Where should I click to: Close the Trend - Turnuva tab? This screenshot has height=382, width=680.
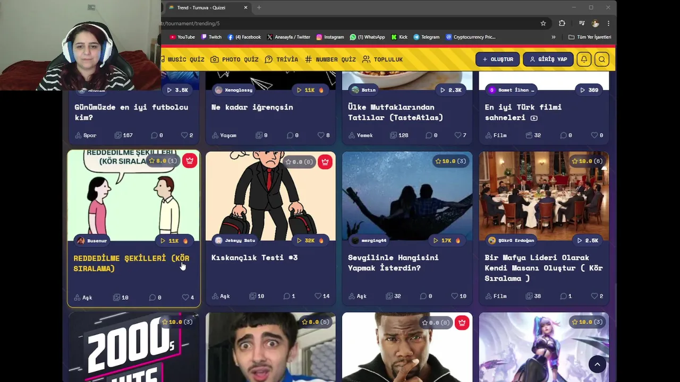point(245,7)
